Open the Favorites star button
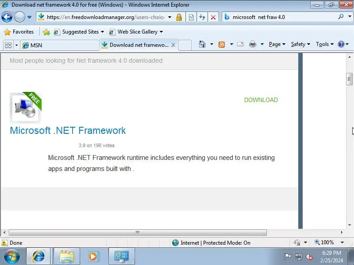 pos(19,32)
